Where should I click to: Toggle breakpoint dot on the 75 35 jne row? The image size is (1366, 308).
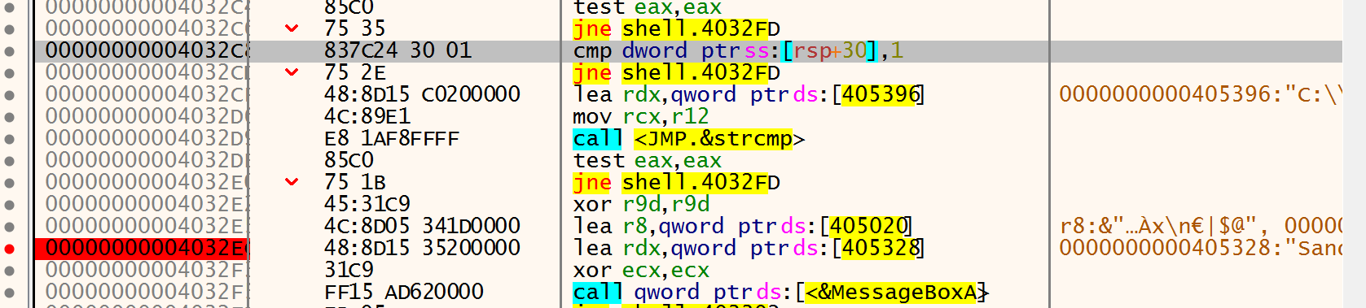pos(9,29)
